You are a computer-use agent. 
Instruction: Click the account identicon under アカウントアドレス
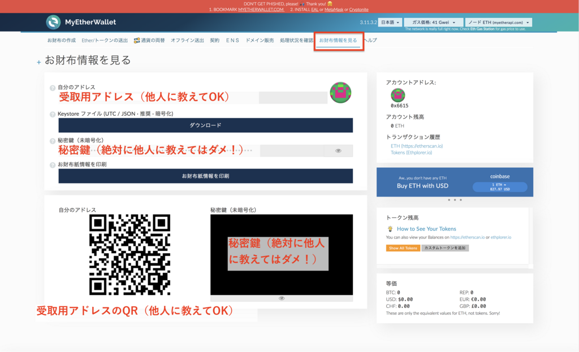(x=397, y=95)
